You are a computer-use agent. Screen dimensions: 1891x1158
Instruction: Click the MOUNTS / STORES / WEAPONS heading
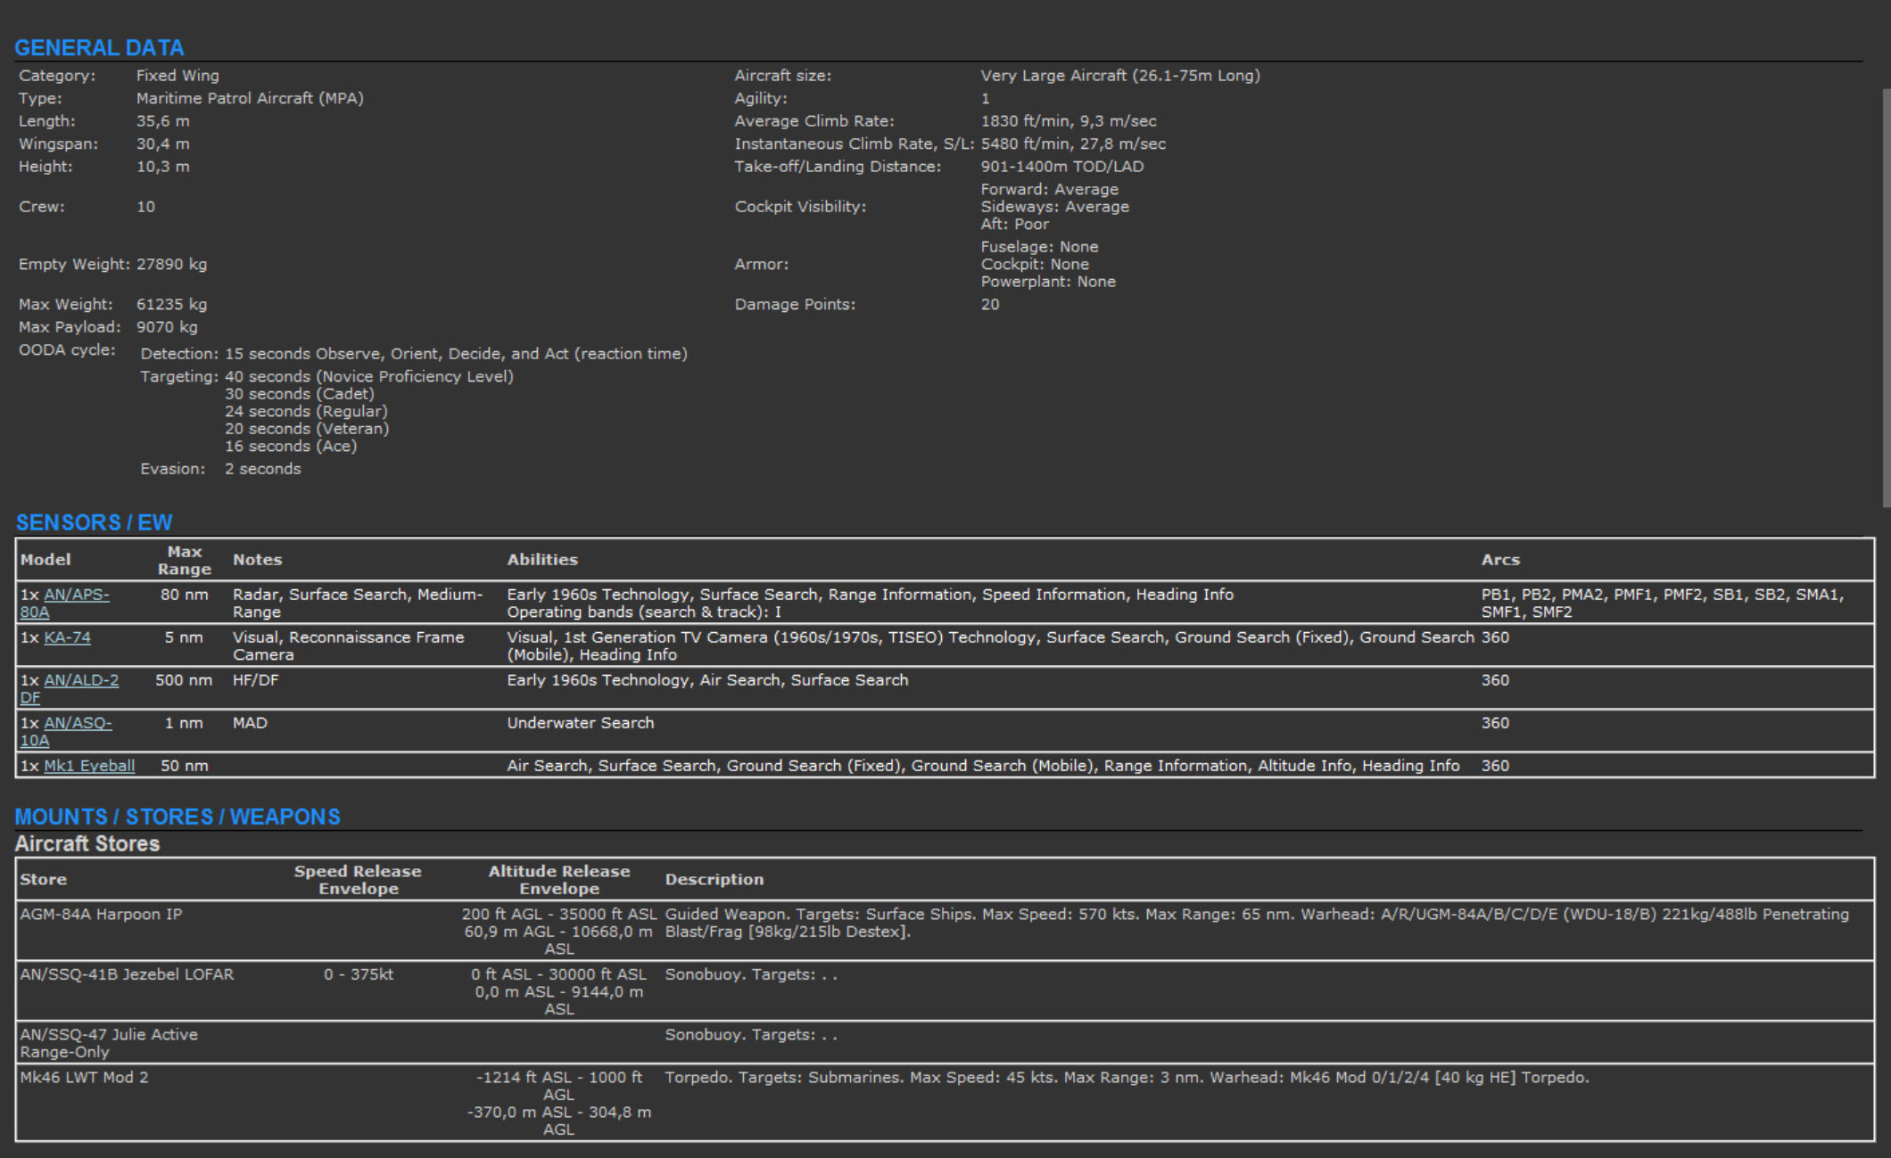pos(178,817)
